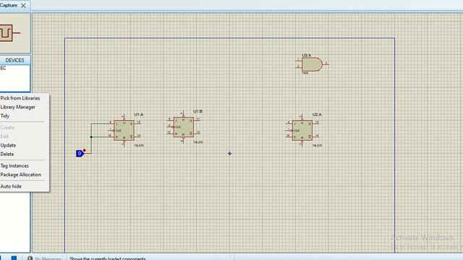Select the U2:A JK flip-flop component

point(302,130)
